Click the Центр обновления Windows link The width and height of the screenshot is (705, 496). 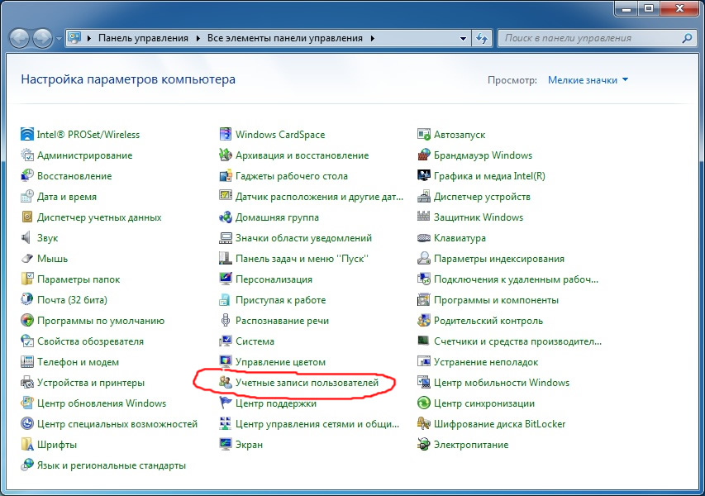click(102, 403)
